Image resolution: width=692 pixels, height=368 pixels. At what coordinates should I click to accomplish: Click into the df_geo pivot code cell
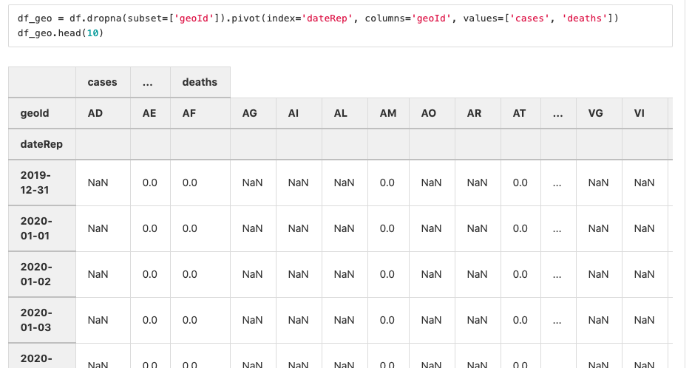tap(340, 26)
